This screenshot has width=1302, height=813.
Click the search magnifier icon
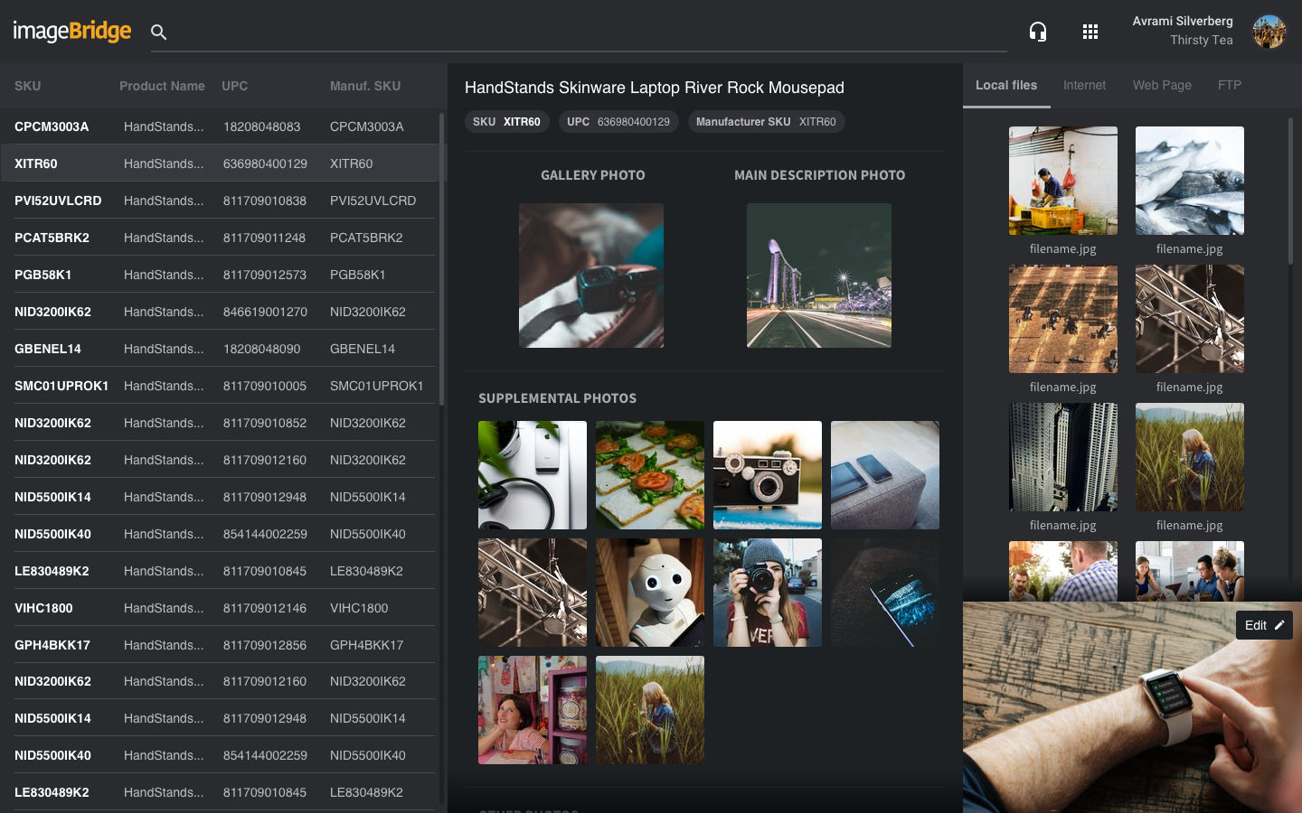pos(158,33)
